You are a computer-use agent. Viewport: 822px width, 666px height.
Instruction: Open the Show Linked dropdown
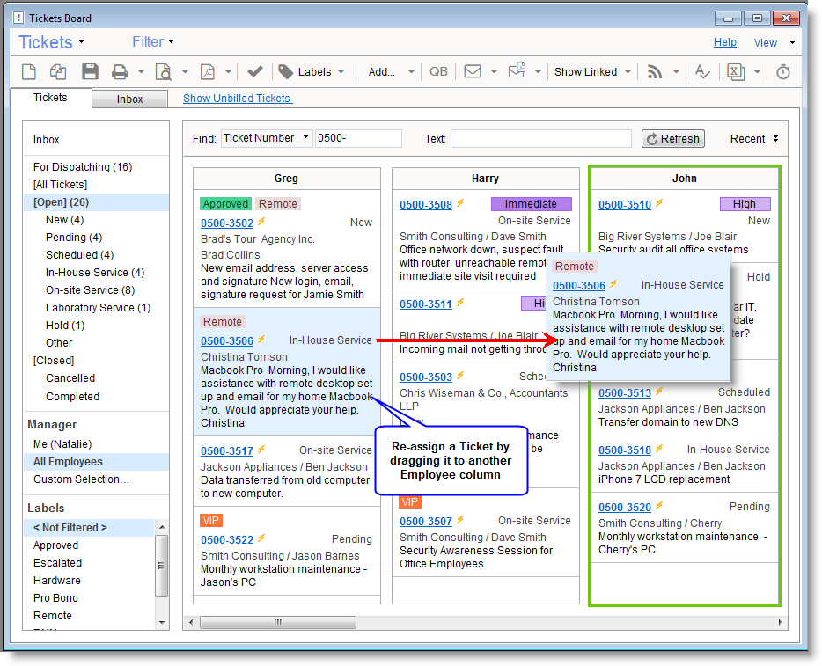[x=591, y=72]
